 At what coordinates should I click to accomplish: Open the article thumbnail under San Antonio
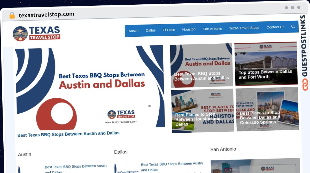(x=255, y=166)
